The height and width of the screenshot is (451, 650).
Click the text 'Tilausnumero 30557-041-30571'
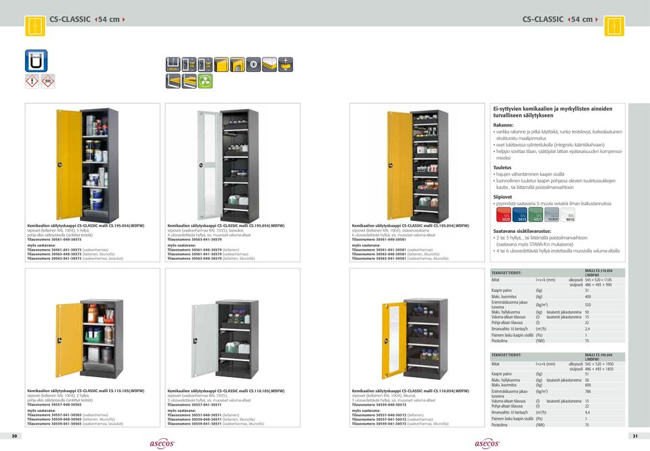pyautogui.click(x=194, y=404)
